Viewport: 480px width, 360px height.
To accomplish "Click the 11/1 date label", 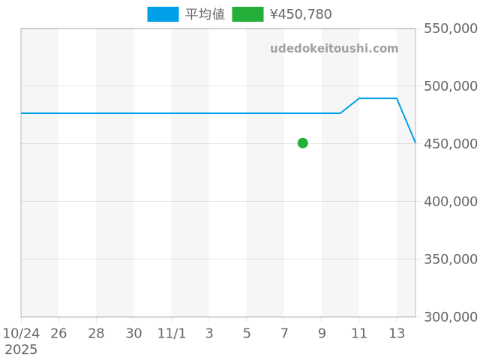I will coord(171,333).
